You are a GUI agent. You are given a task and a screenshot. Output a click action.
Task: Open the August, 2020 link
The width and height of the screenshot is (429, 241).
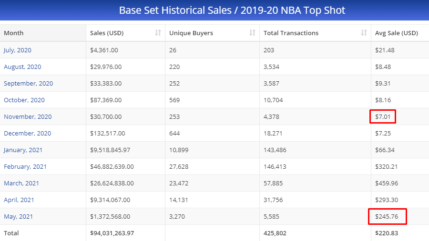pyautogui.click(x=22, y=67)
